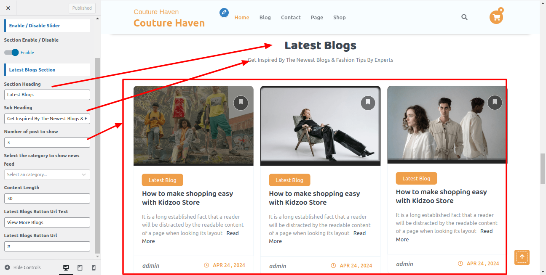Click the Published button
The width and height of the screenshot is (546, 275).
pyautogui.click(x=82, y=8)
